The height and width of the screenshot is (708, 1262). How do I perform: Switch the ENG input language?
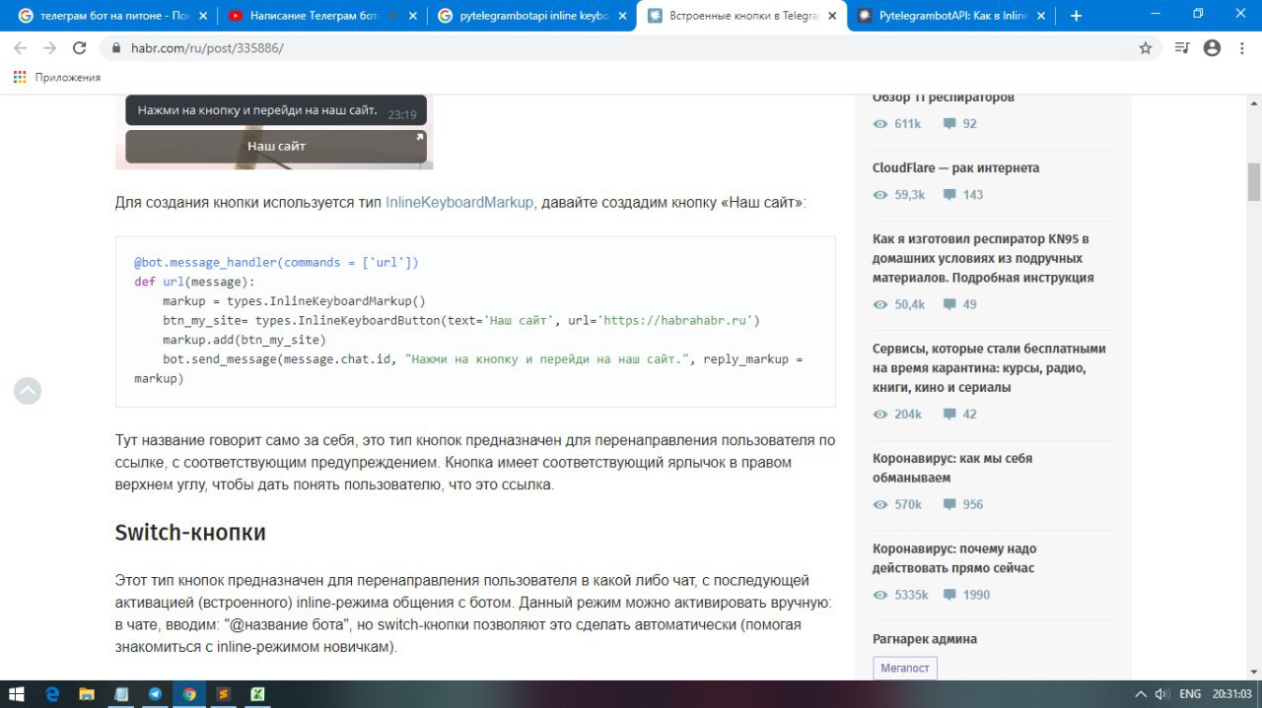point(1190,694)
